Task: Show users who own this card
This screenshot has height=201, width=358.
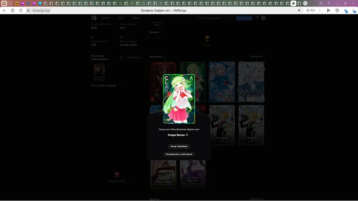Action: 179,154
